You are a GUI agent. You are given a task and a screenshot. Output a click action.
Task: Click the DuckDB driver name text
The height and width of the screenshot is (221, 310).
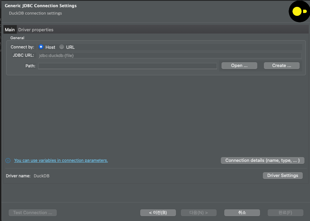[42, 176]
